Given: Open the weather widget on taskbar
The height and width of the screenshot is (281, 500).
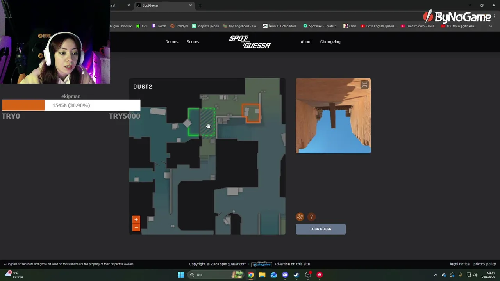Looking at the screenshot, I should pos(14,275).
